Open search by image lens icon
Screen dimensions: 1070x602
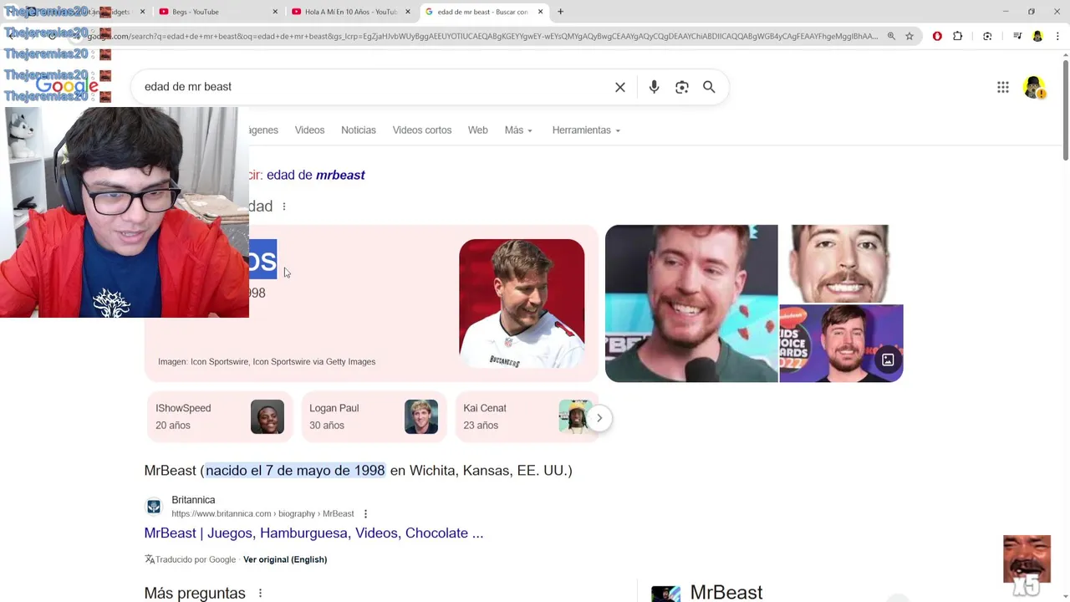682,87
